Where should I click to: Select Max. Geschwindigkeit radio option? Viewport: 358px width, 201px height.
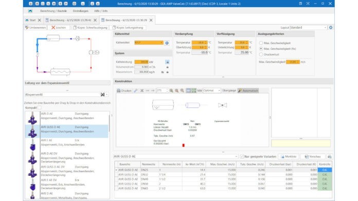pos(261,43)
